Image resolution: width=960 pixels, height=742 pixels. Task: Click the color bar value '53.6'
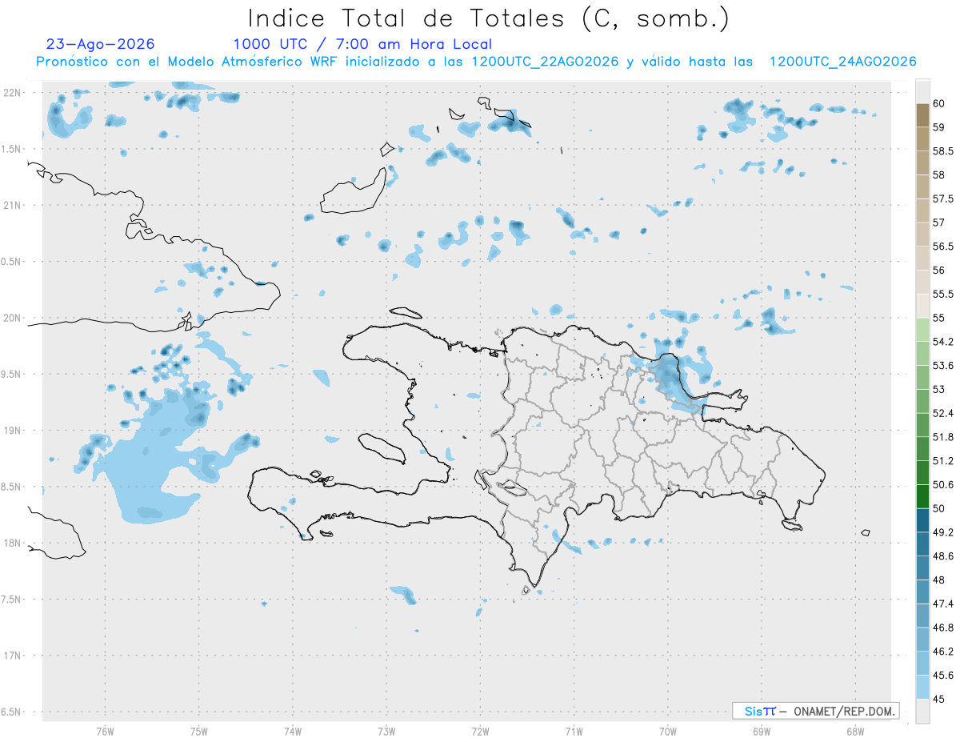(942, 366)
